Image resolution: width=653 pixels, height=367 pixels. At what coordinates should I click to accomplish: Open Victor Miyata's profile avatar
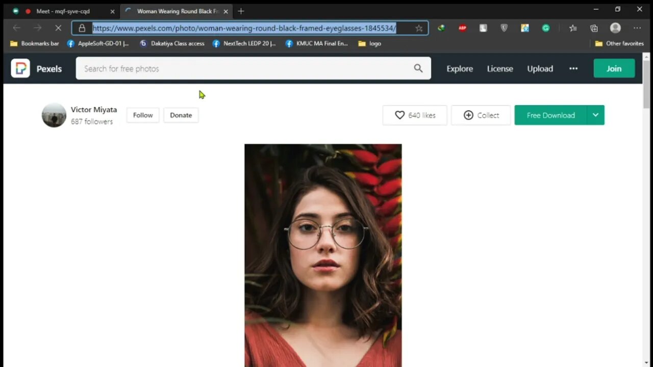point(54,115)
